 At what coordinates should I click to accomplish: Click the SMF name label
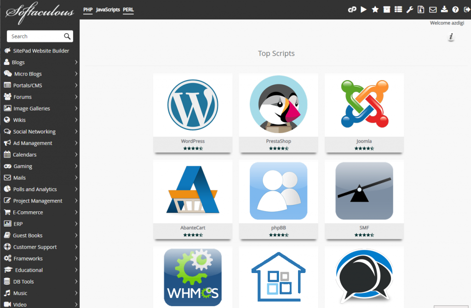(364, 228)
